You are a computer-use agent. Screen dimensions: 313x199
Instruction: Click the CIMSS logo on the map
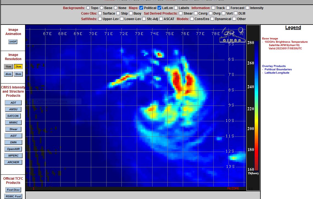pyautogui.click(x=233, y=35)
